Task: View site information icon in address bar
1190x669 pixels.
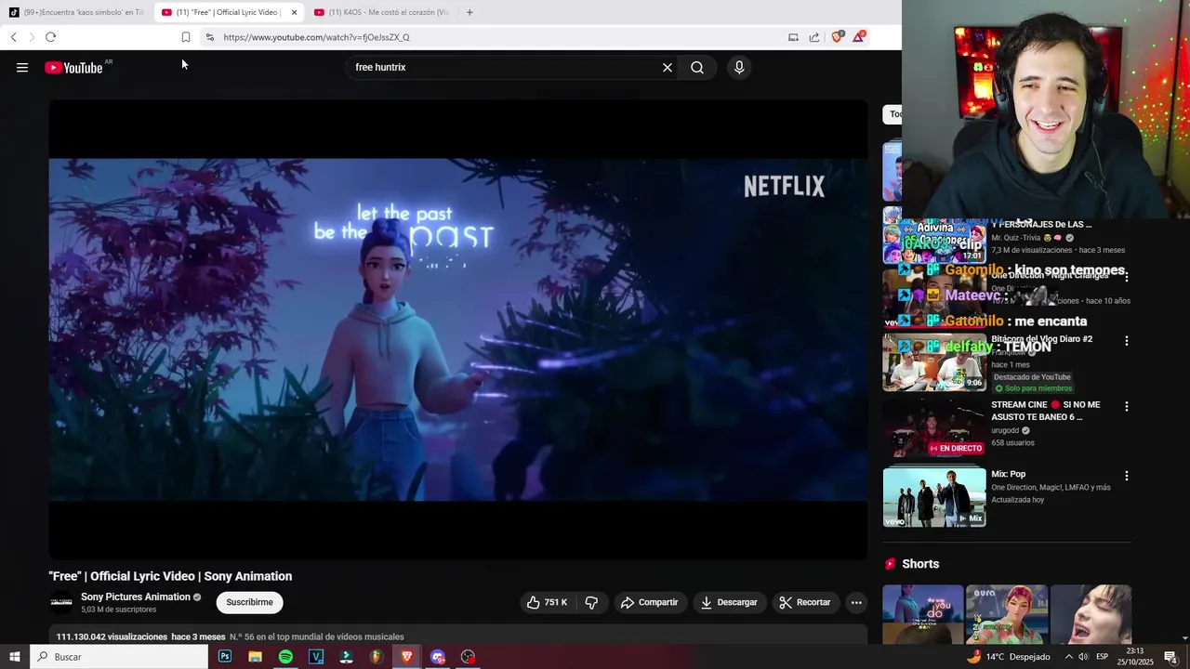Action: click(x=209, y=37)
